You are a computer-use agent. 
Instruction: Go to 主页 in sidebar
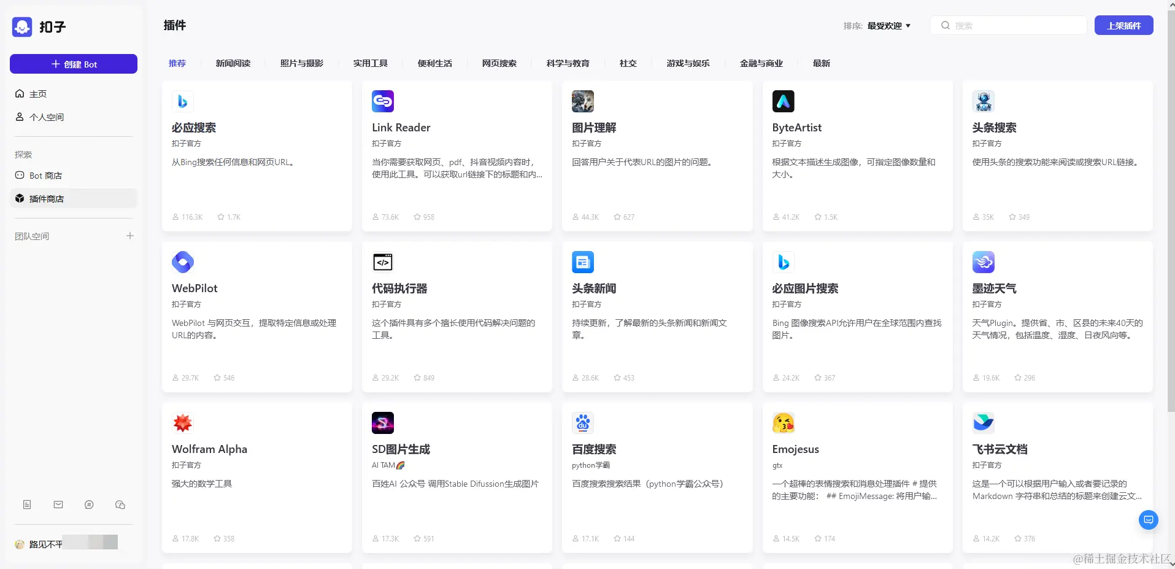[x=74, y=94]
